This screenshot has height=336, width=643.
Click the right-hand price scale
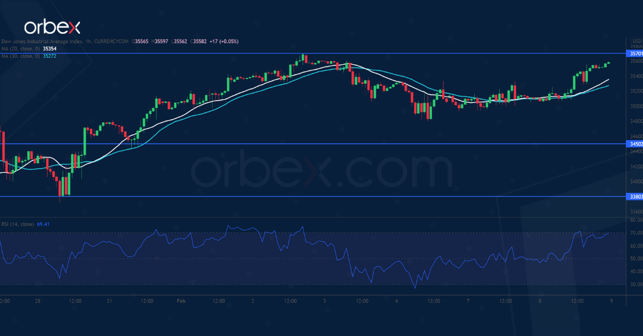[634, 107]
